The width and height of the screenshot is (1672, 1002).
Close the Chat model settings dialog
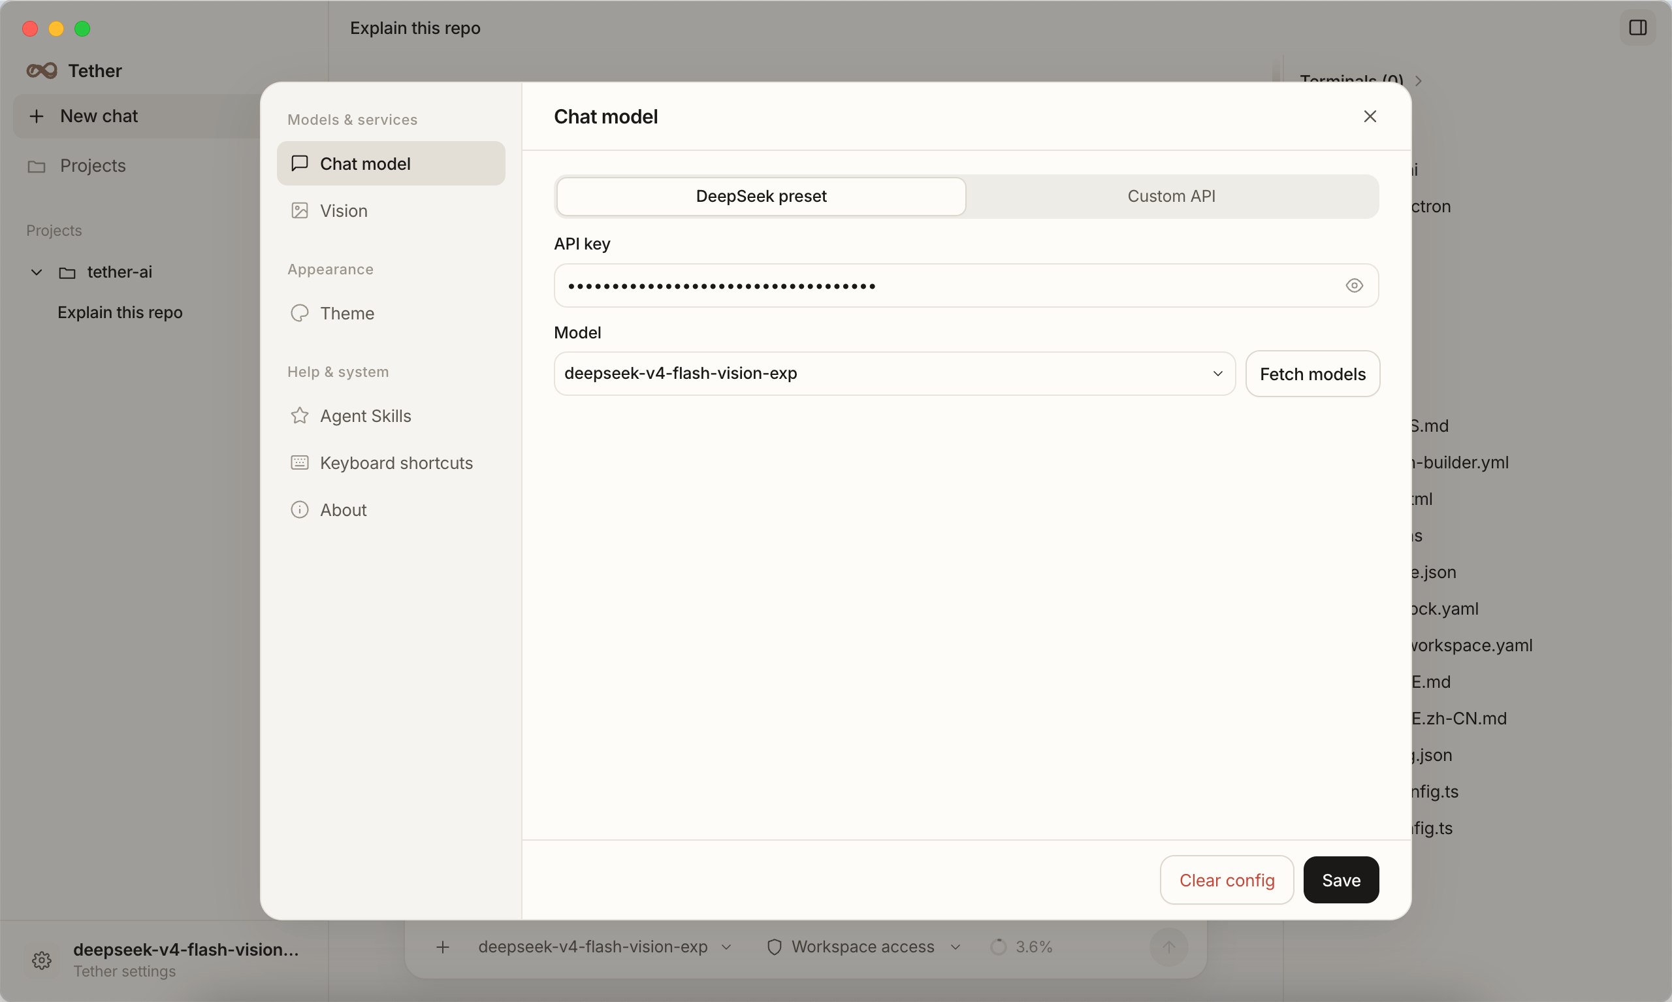[1370, 116]
